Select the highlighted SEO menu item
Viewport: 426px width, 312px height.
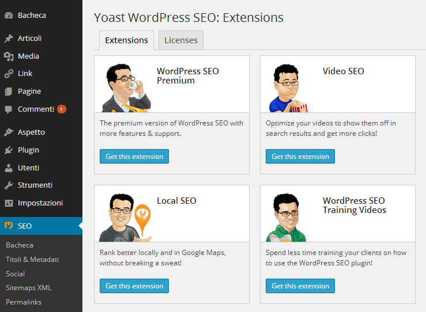pos(41,226)
